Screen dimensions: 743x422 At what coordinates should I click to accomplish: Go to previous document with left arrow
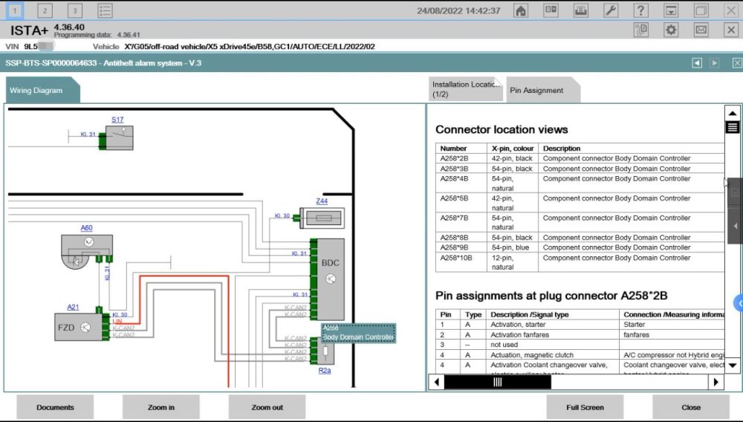tap(697, 63)
